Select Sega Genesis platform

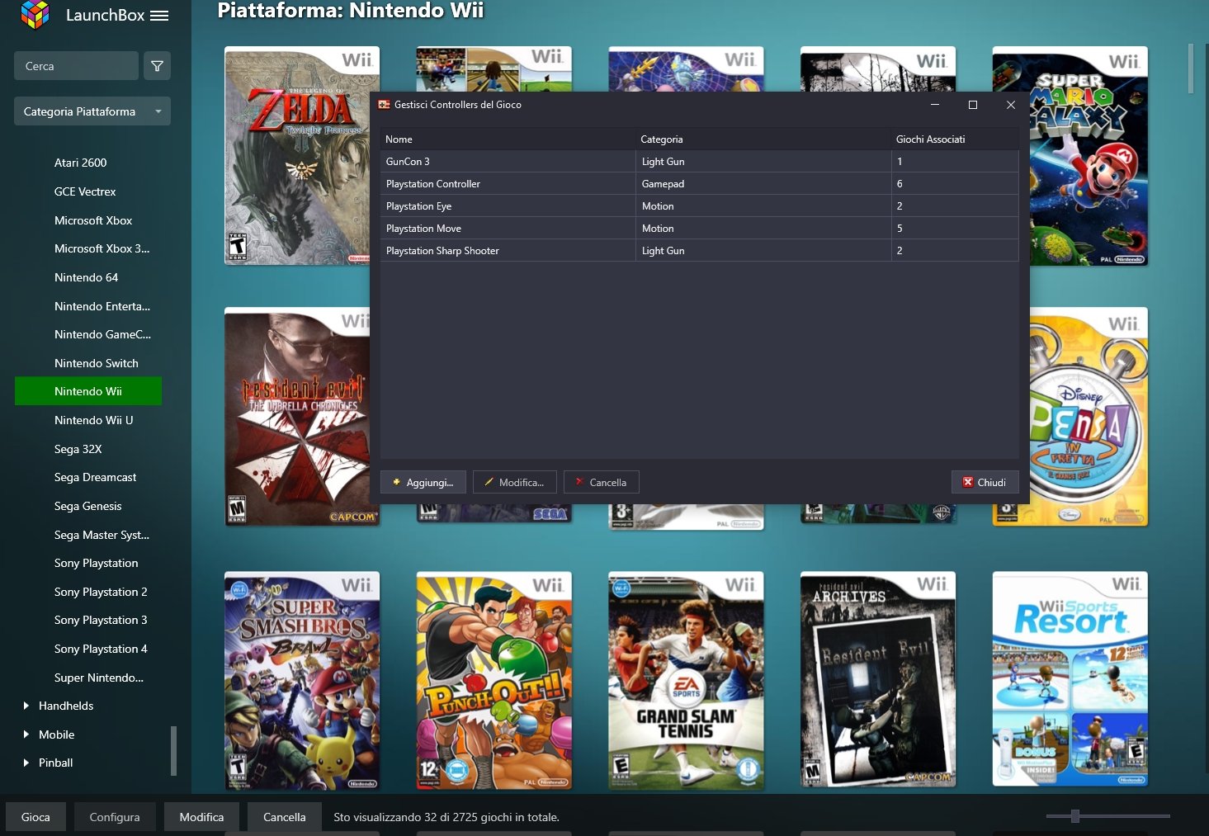click(x=88, y=506)
